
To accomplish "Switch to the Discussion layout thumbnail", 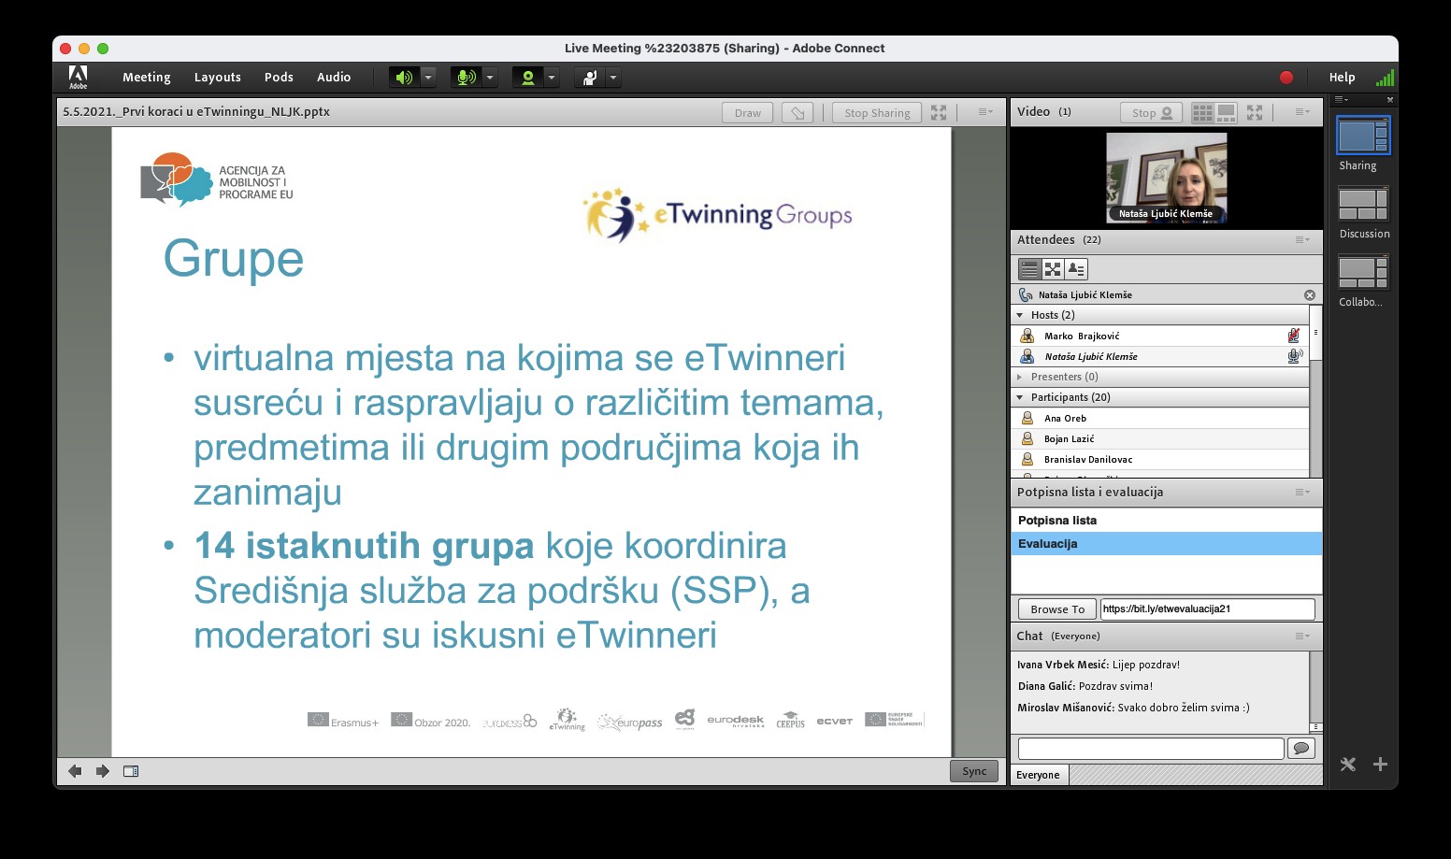I will point(1363,205).
